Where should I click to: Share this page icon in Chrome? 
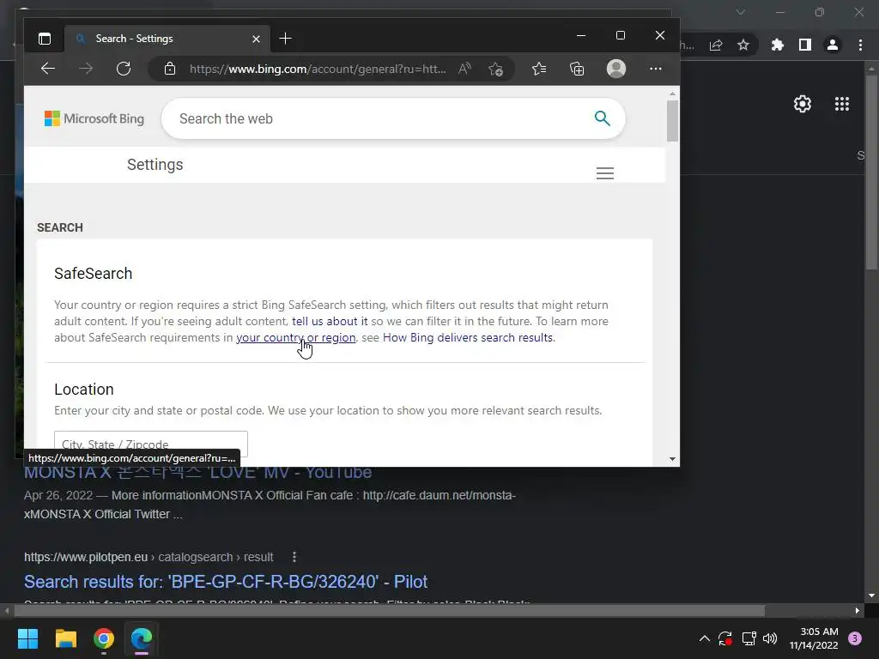coord(716,45)
